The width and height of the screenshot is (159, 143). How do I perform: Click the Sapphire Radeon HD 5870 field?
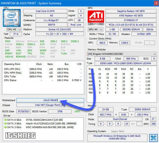pyautogui.click(x=131, y=11)
